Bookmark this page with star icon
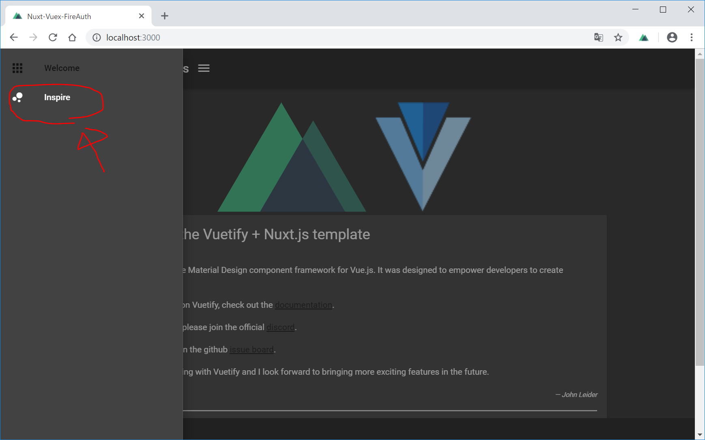 click(x=618, y=37)
